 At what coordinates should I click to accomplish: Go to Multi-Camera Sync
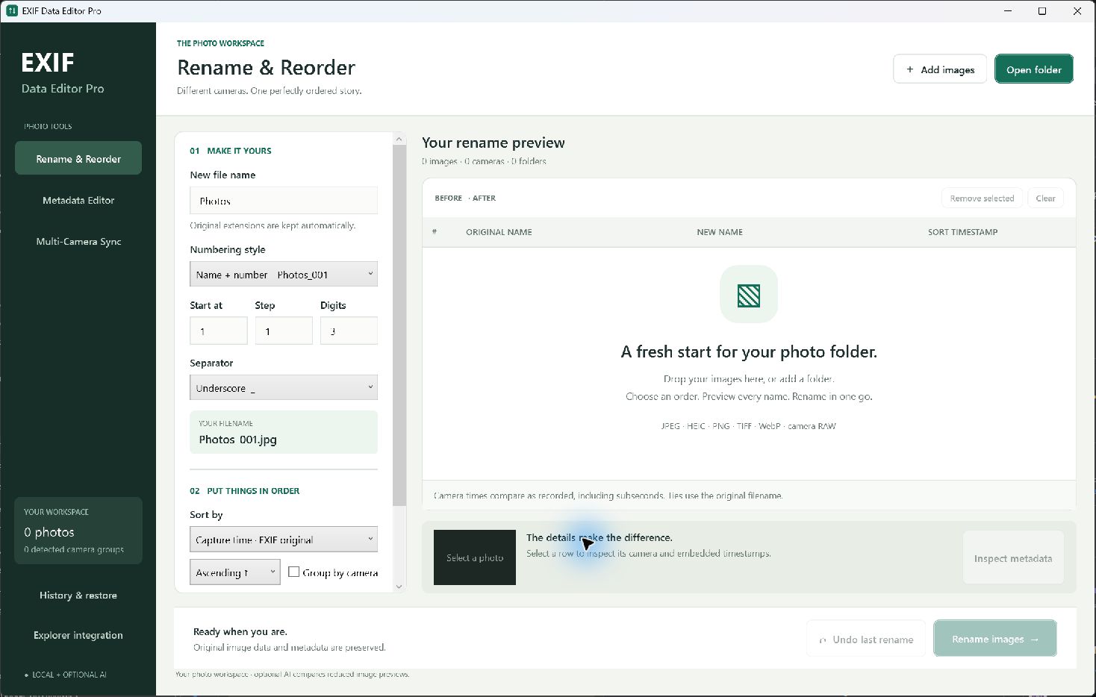point(78,241)
